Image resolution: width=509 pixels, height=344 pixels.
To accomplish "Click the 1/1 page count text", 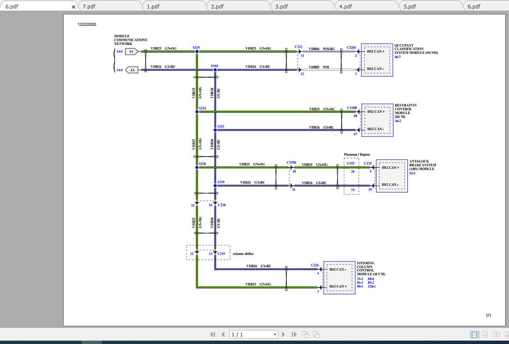I will [x=488, y=316].
